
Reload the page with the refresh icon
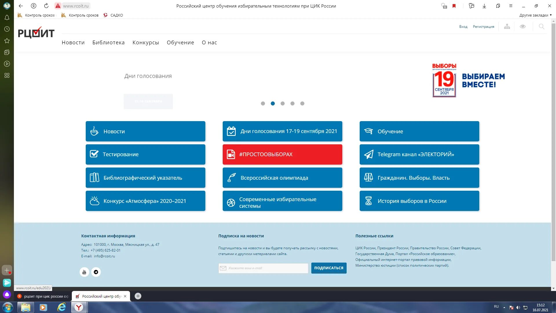(x=46, y=6)
